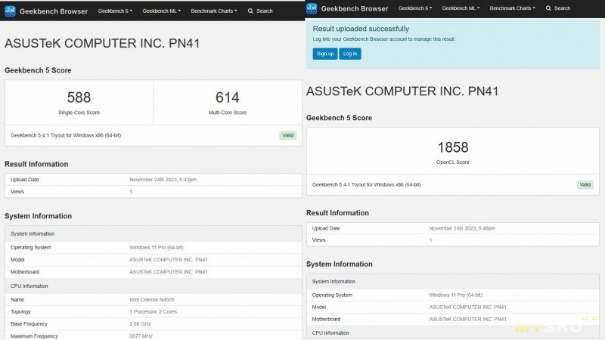Click the Intel Celeron N4505 CPU name

[x=152, y=299]
